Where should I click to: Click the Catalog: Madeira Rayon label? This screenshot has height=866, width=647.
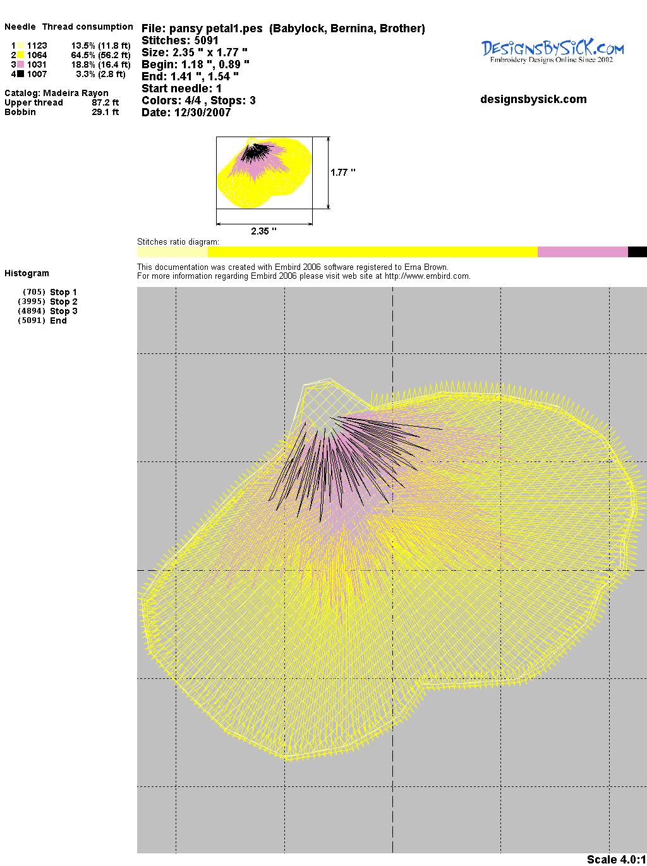coord(56,93)
